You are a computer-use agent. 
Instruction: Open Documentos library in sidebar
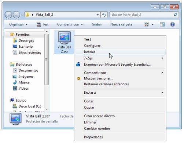pyautogui.click(x=28, y=70)
